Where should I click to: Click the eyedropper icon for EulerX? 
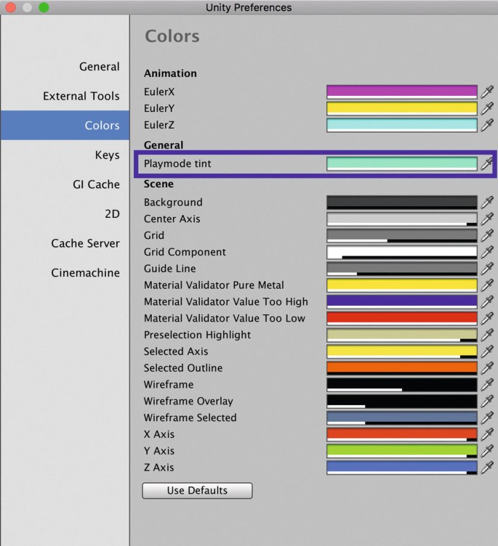pos(487,92)
